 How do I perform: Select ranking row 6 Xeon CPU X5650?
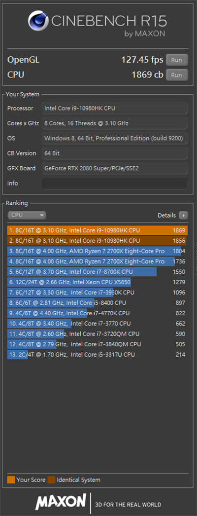pyautogui.click(x=98, y=282)
